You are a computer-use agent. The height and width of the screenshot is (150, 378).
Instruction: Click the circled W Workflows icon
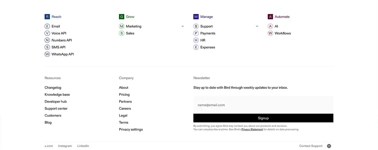point(270,33)
